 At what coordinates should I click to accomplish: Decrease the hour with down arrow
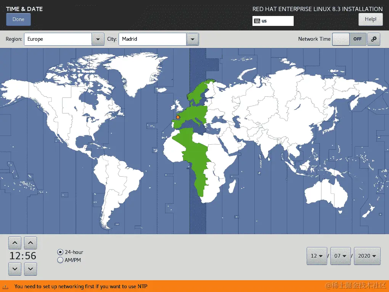[15, 269]
